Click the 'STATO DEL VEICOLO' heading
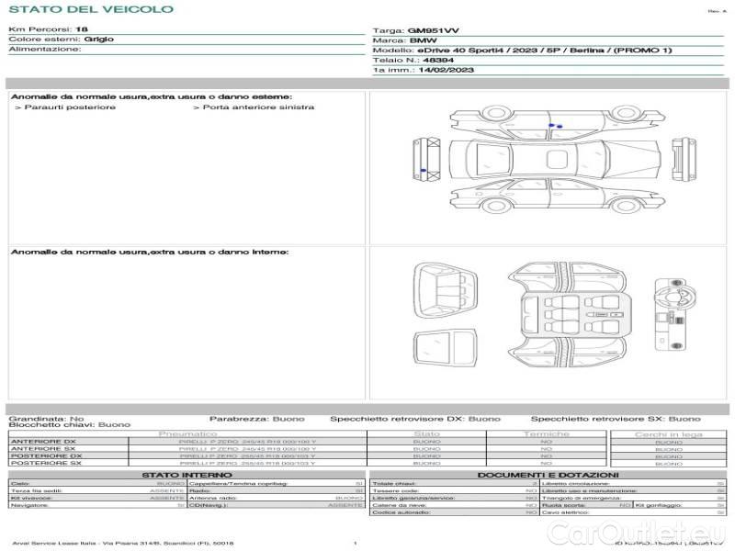735x551 pixels. pos(90,10)
